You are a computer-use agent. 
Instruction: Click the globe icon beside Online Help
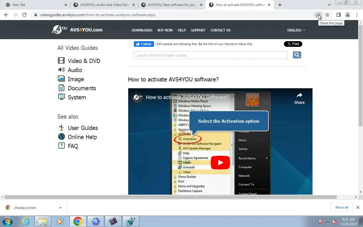[61, 136]
